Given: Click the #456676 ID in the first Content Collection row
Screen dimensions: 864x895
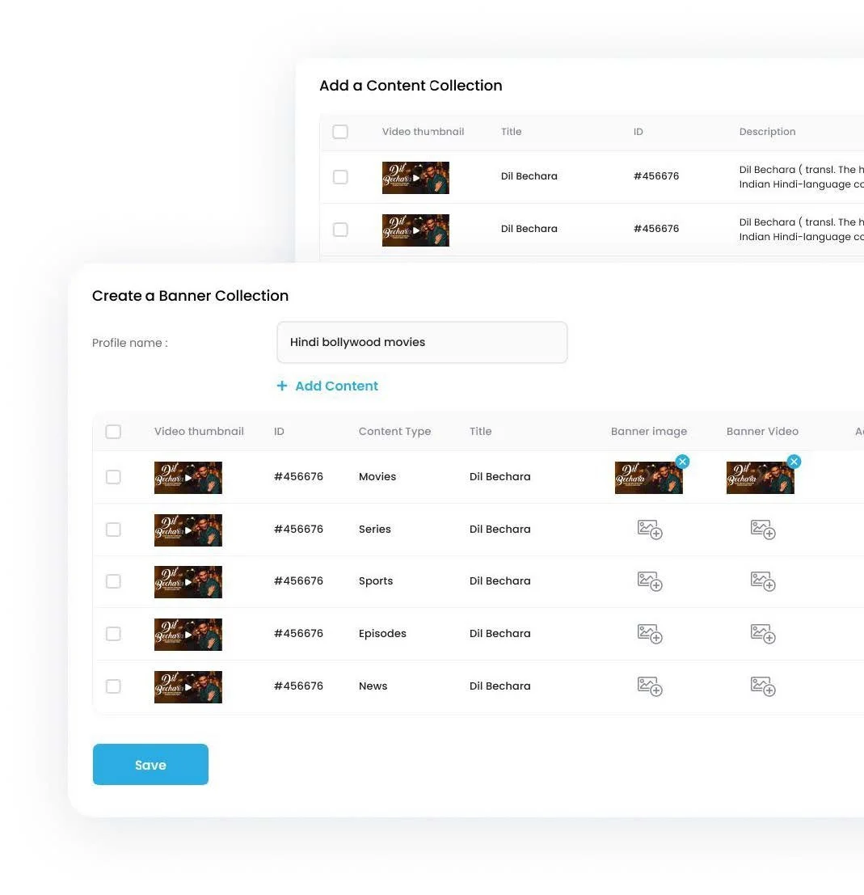Looking at the screenshot, I should pos(656,175).
